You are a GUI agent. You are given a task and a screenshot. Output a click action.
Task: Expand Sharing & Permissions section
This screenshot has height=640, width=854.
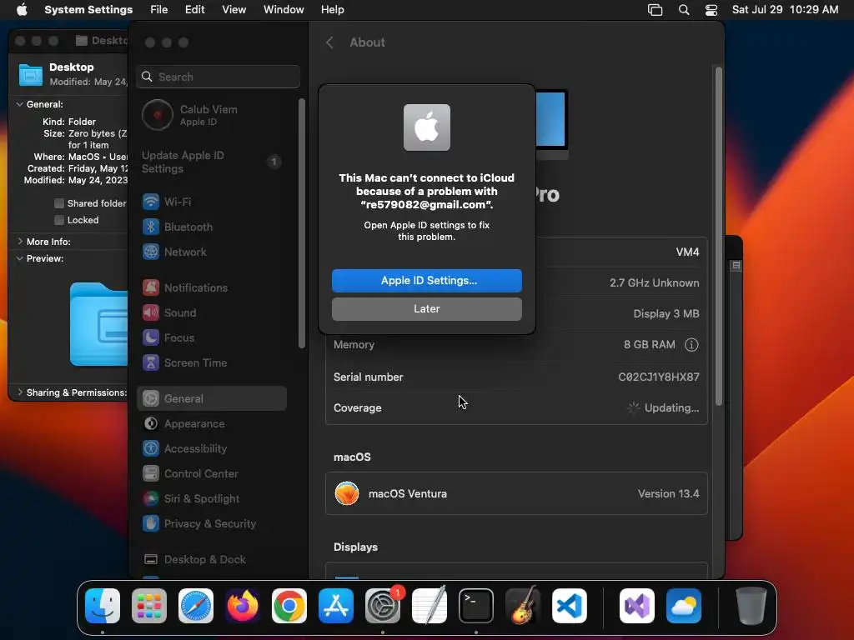coord(20,392)
